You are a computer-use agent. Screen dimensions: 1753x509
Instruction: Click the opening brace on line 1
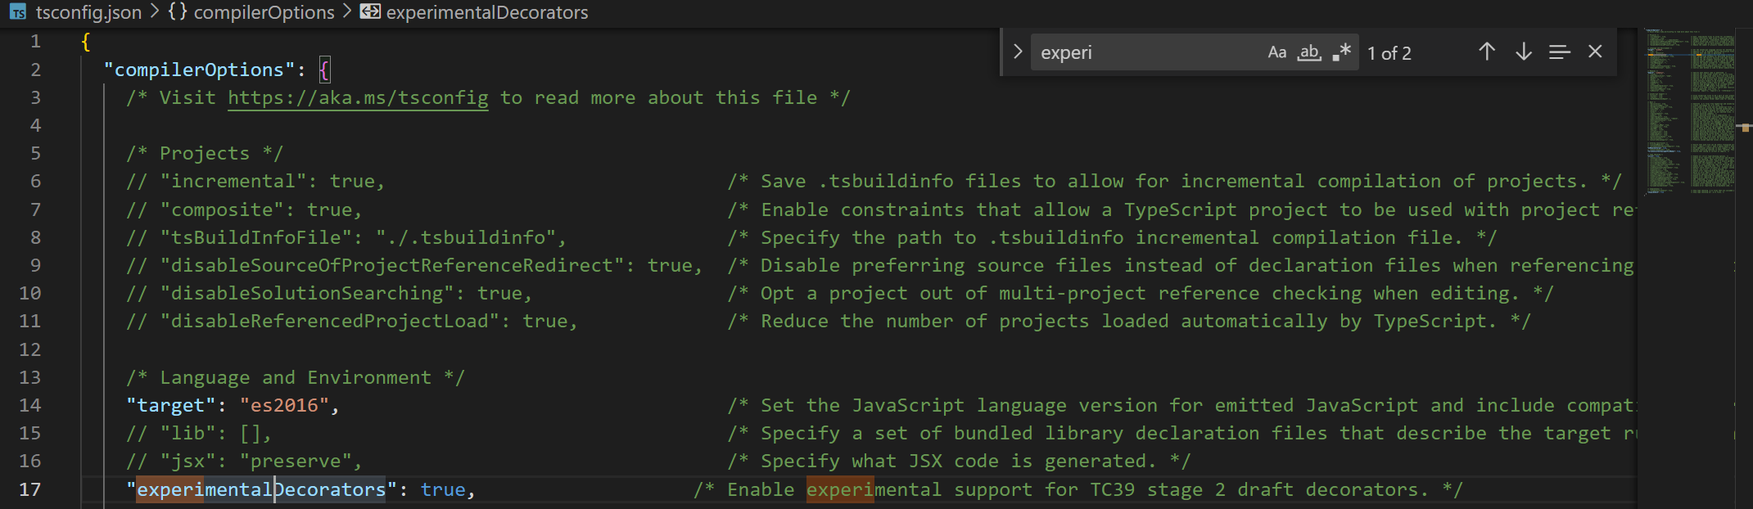(86, 42)
